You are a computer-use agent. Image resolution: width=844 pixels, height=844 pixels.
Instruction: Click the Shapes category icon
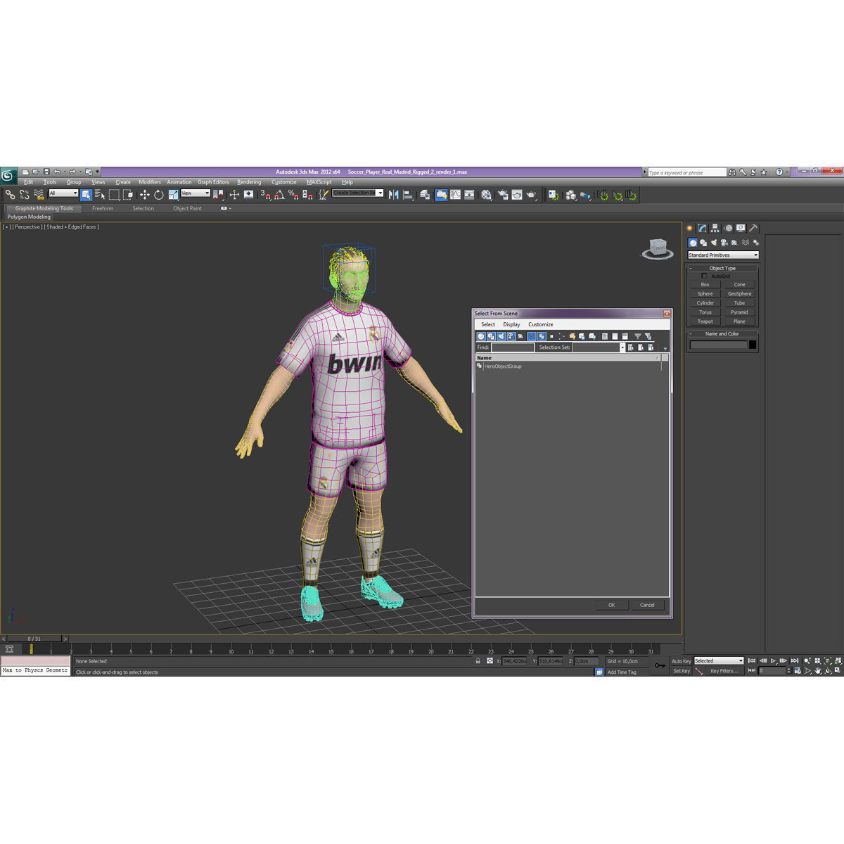pyautogui.click(x=703, y=243)
